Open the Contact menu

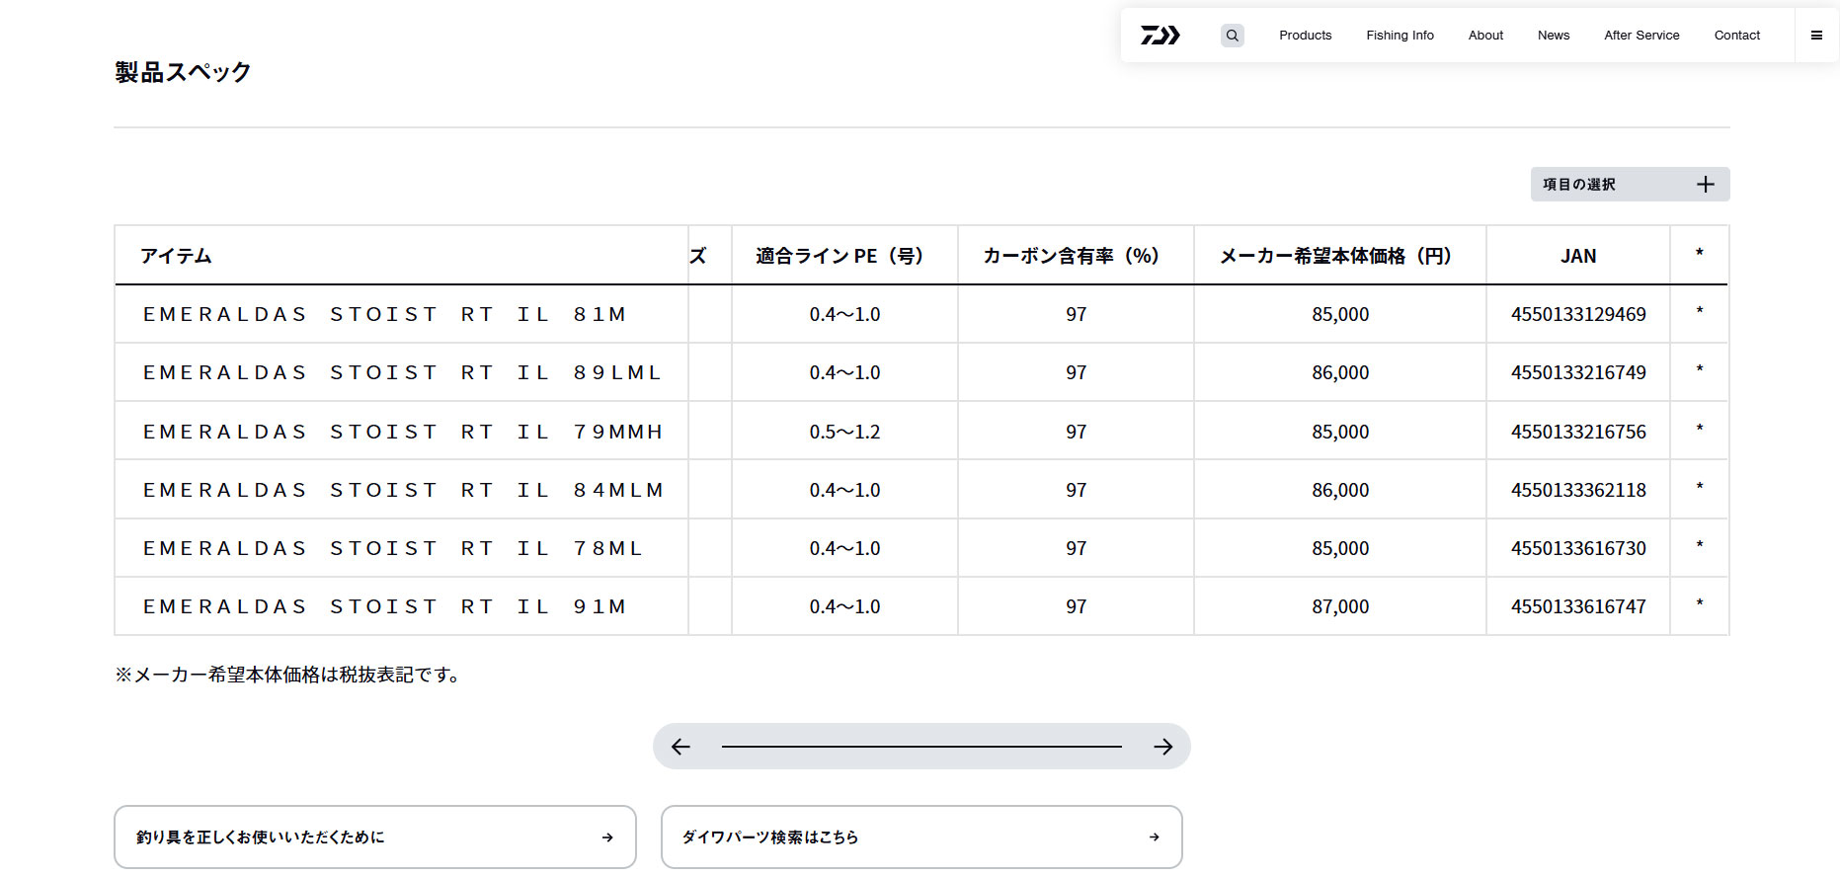(x=1737, y=36)
